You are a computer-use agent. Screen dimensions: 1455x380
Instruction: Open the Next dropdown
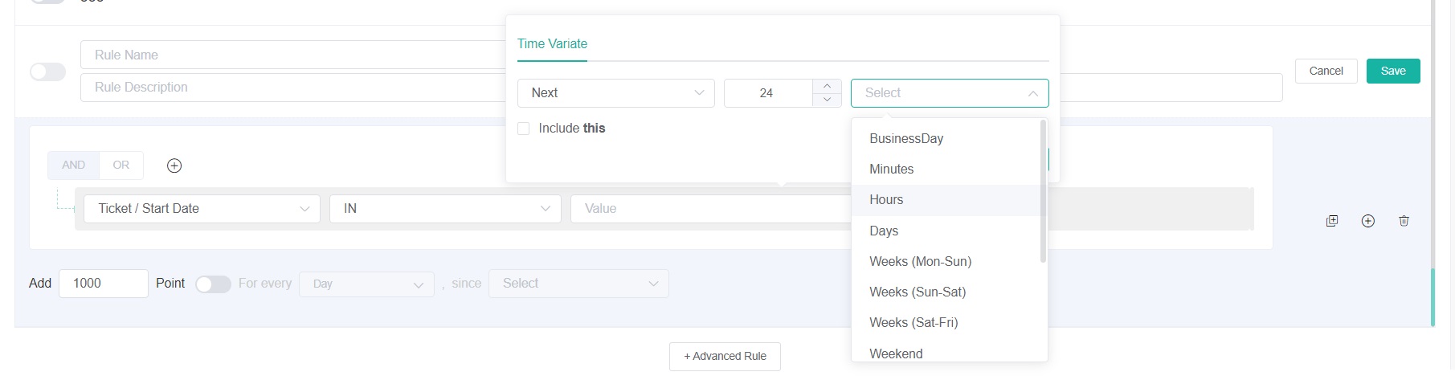tap(615, 93)
